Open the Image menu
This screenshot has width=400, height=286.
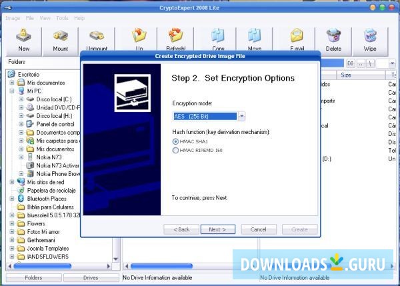pyautogui.click(x=13, y=18)
